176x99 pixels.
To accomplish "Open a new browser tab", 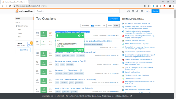I will click(x=31, y=2).
